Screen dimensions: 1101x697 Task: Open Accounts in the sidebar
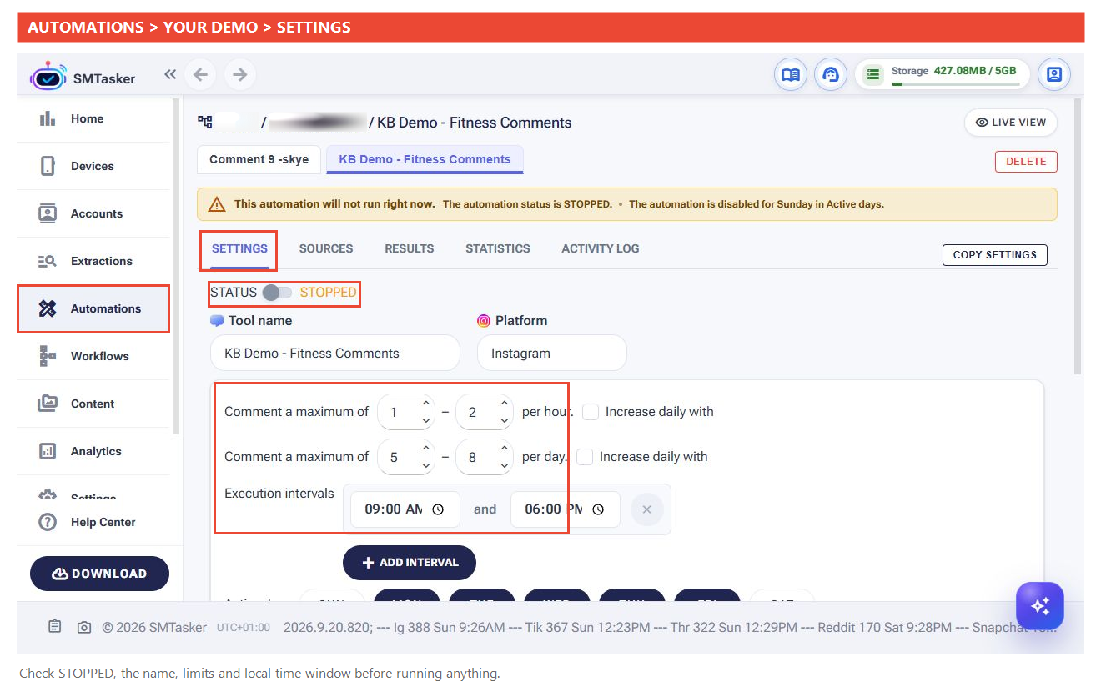[93, 213]
